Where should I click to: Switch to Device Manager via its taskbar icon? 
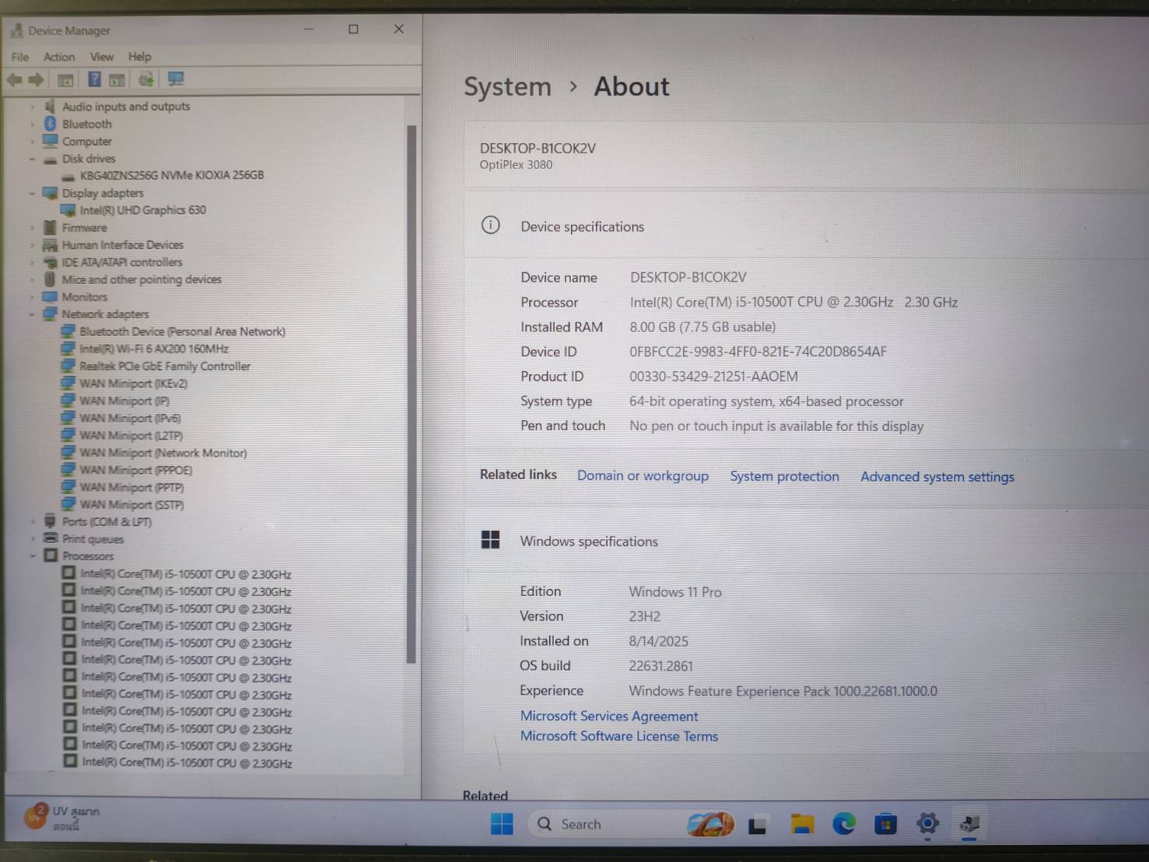tap(969, 824)
